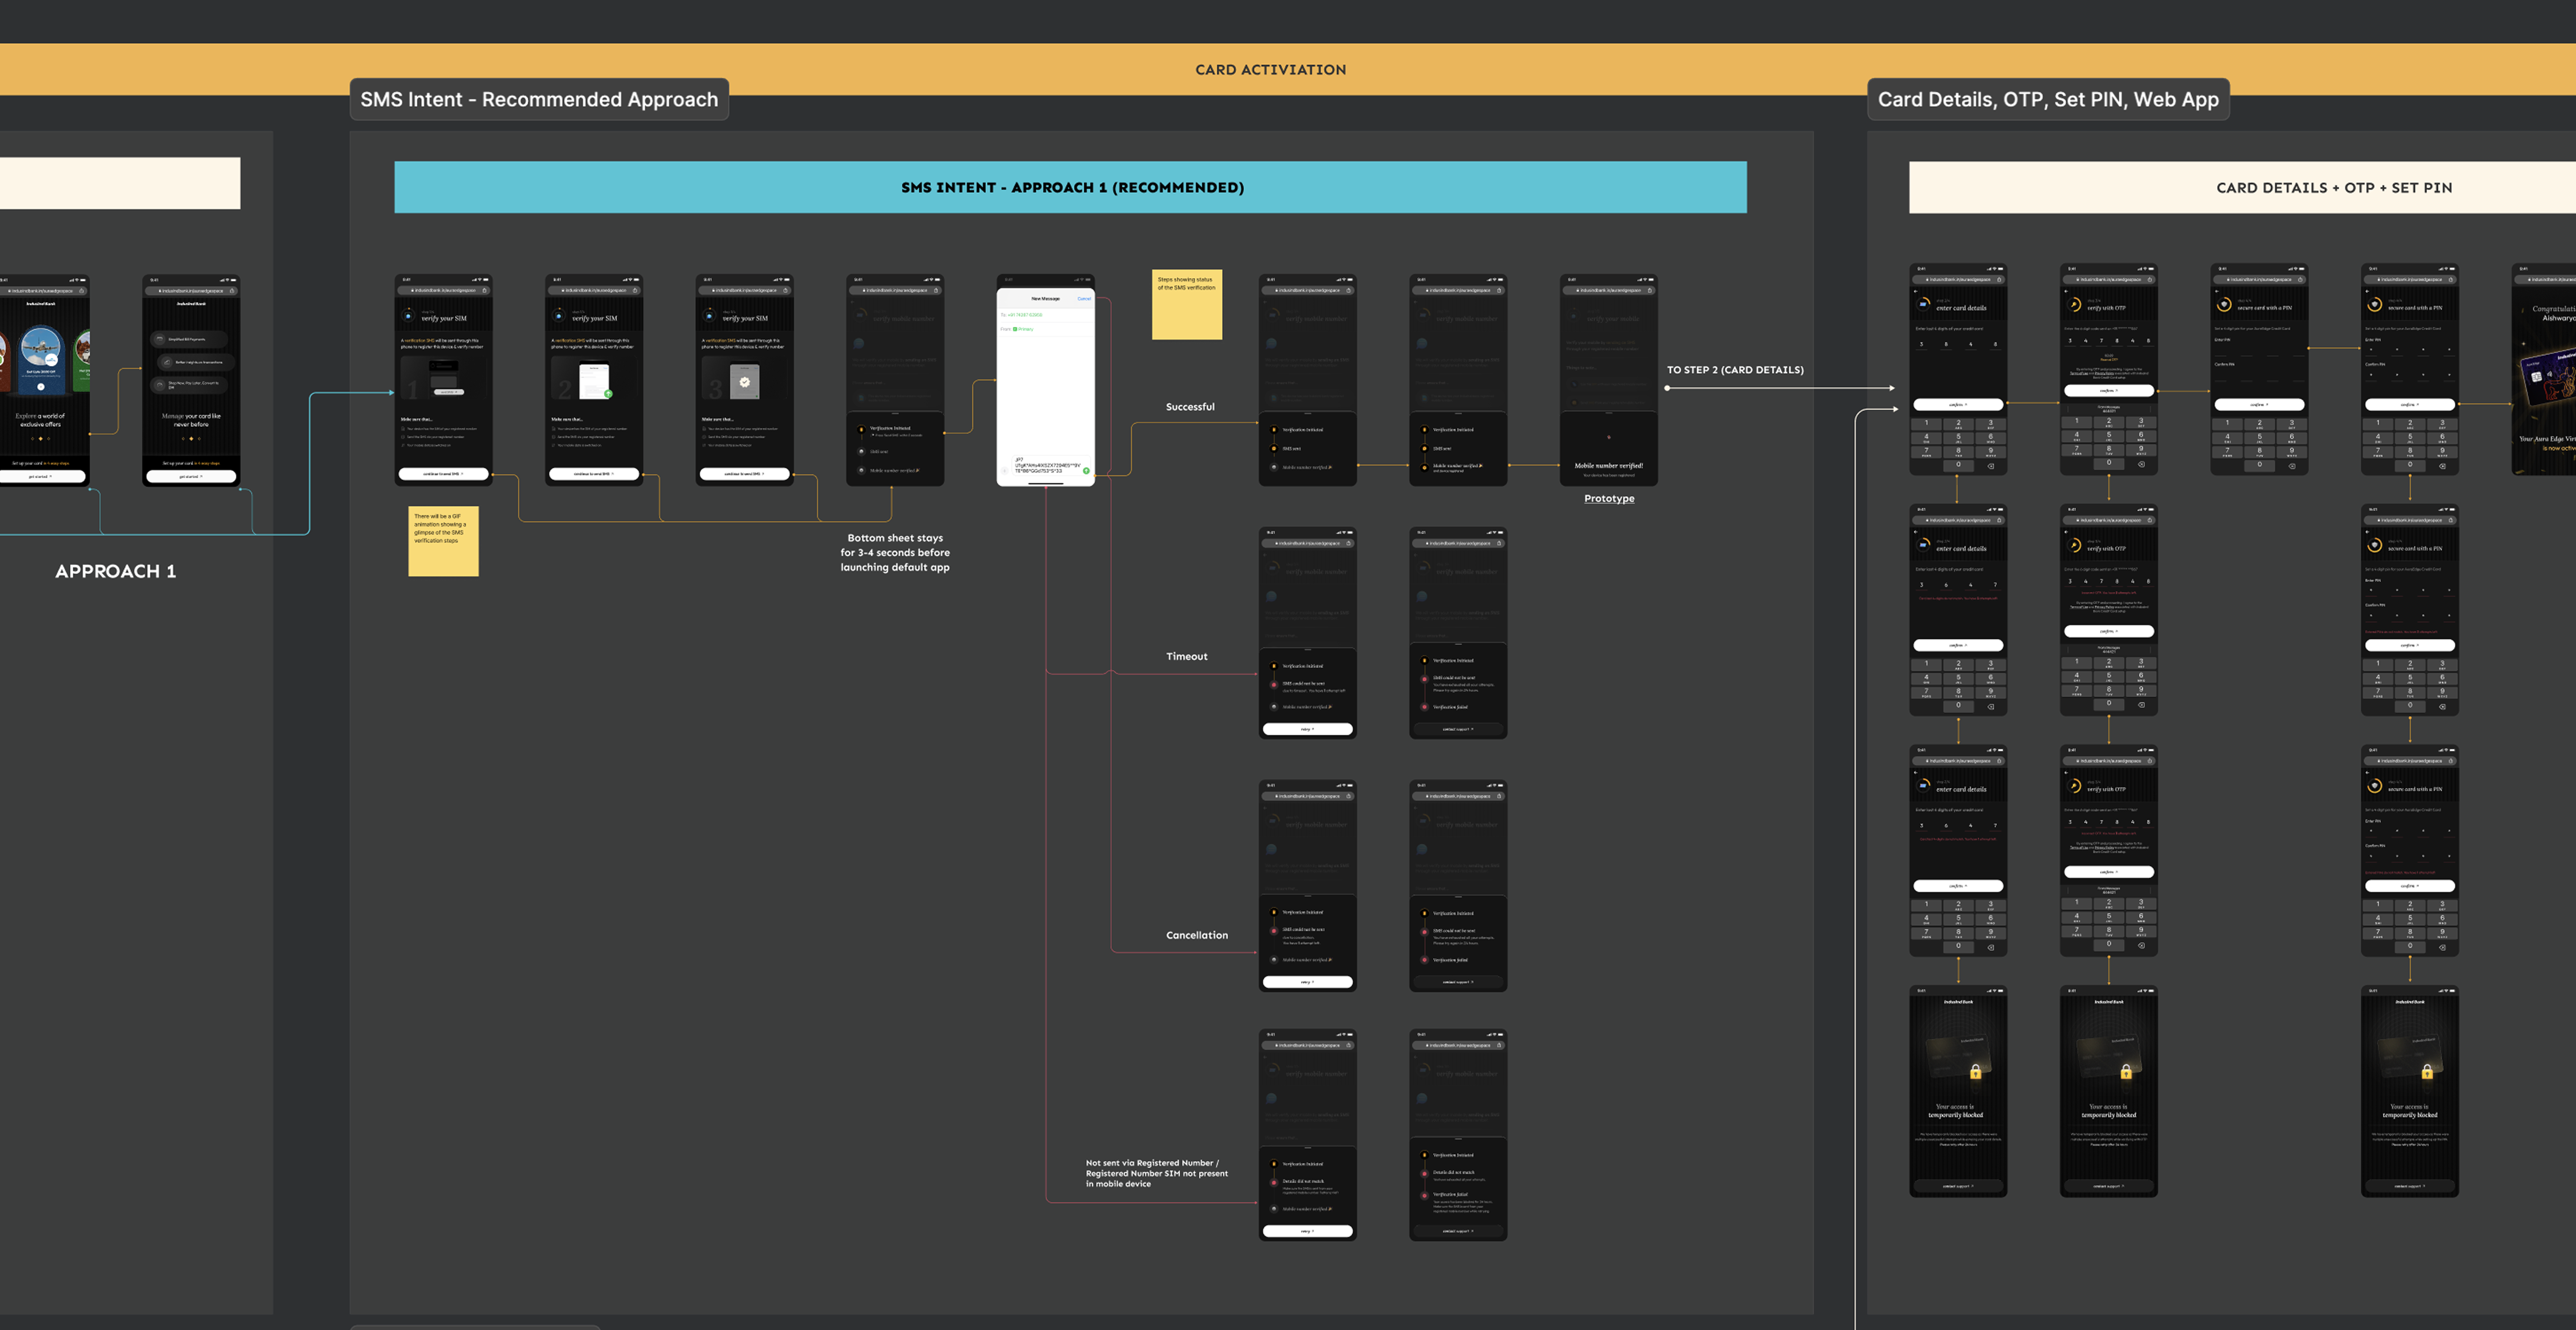Screen dimensions: 2576x1330
Task: Select the 'Successful' flow label
Action: tap(1190, 407)
